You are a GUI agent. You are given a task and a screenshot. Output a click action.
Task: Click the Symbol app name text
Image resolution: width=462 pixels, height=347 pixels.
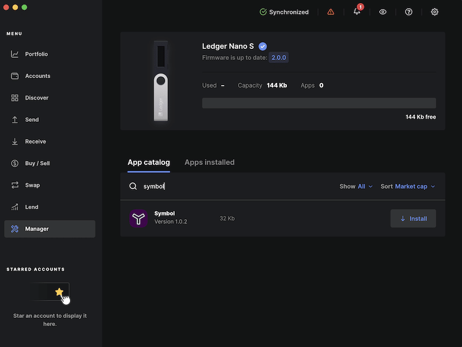(164, 214)
